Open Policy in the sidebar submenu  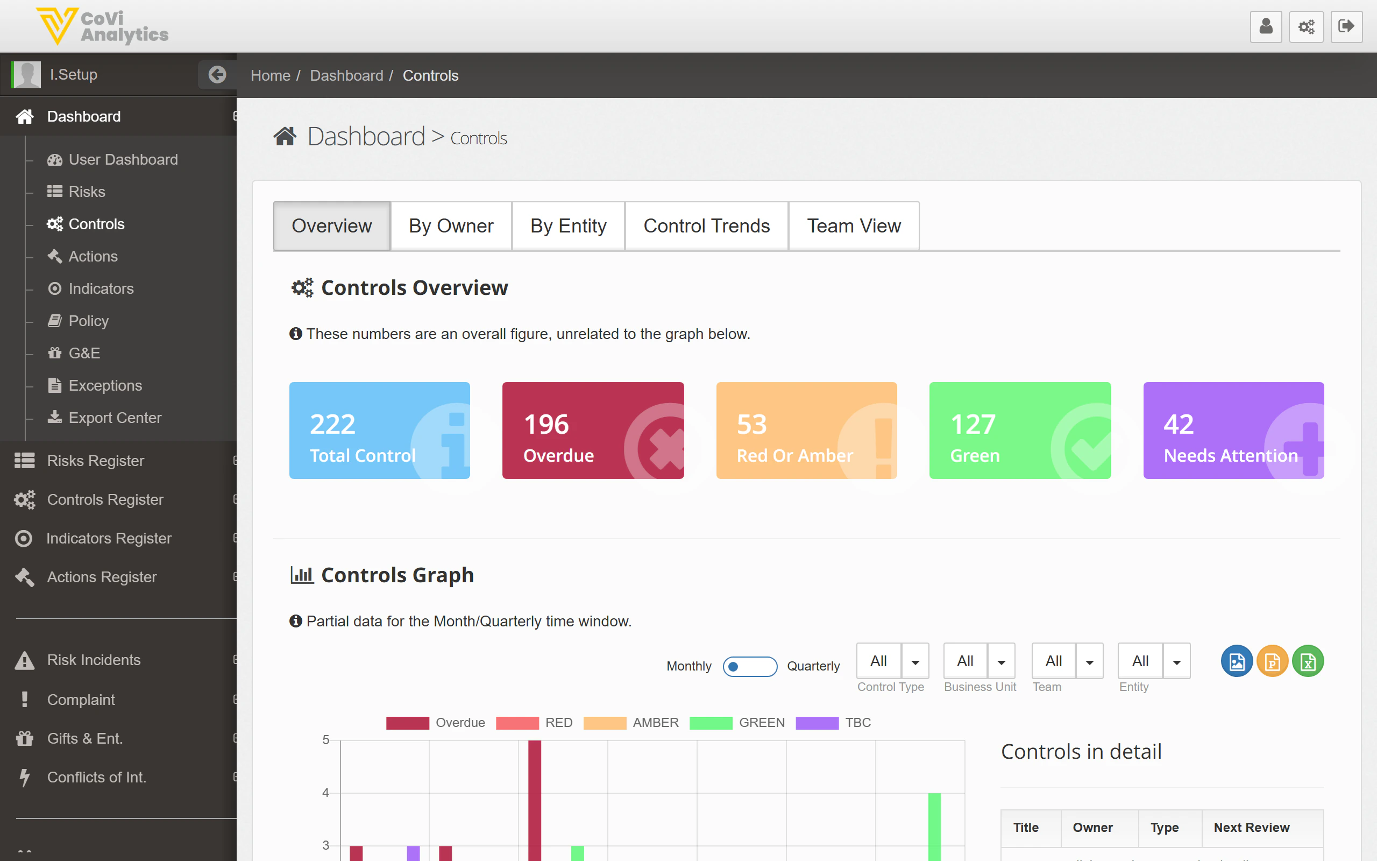[x=78, y=321]
